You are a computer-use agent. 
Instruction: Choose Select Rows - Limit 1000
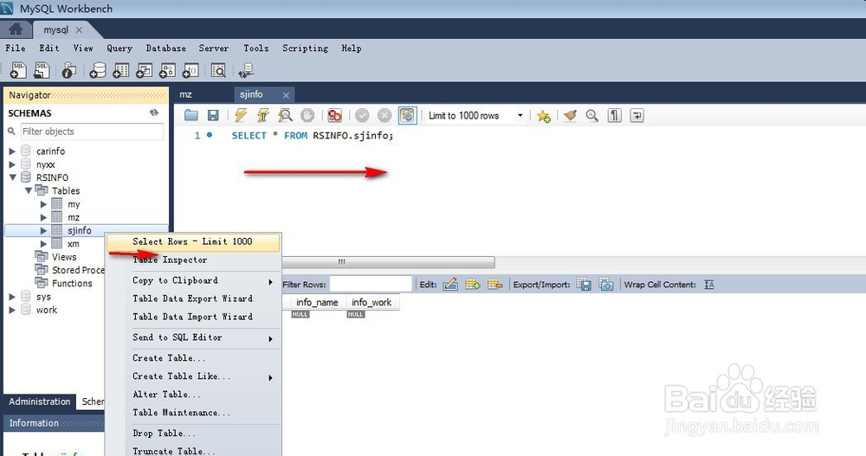click(x=193, y=241)
